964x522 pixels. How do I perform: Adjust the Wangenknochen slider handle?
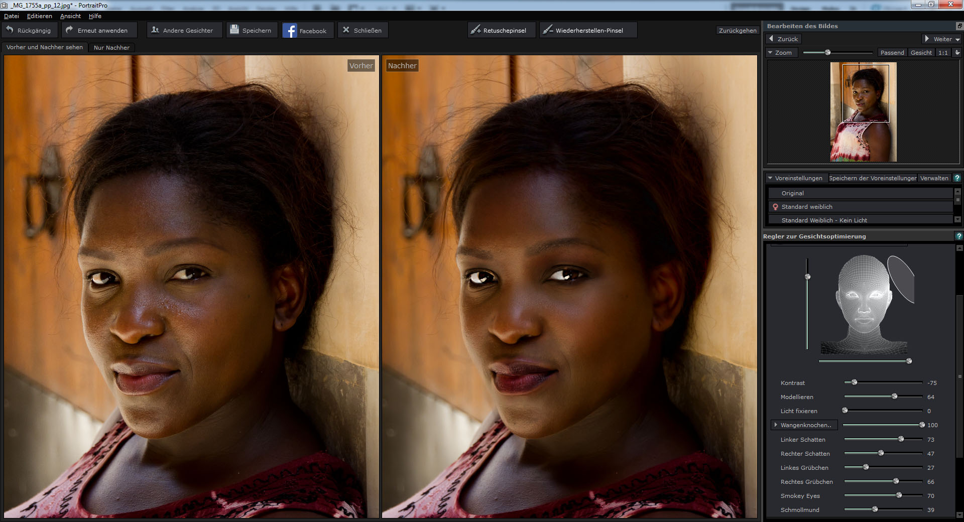click(x=922, y=425)
